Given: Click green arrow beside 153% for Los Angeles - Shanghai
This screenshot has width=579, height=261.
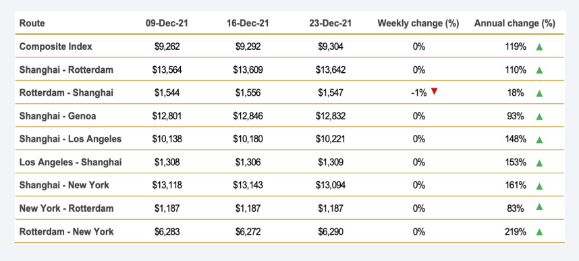Looking at the screenshot, I should pos(539,163).
